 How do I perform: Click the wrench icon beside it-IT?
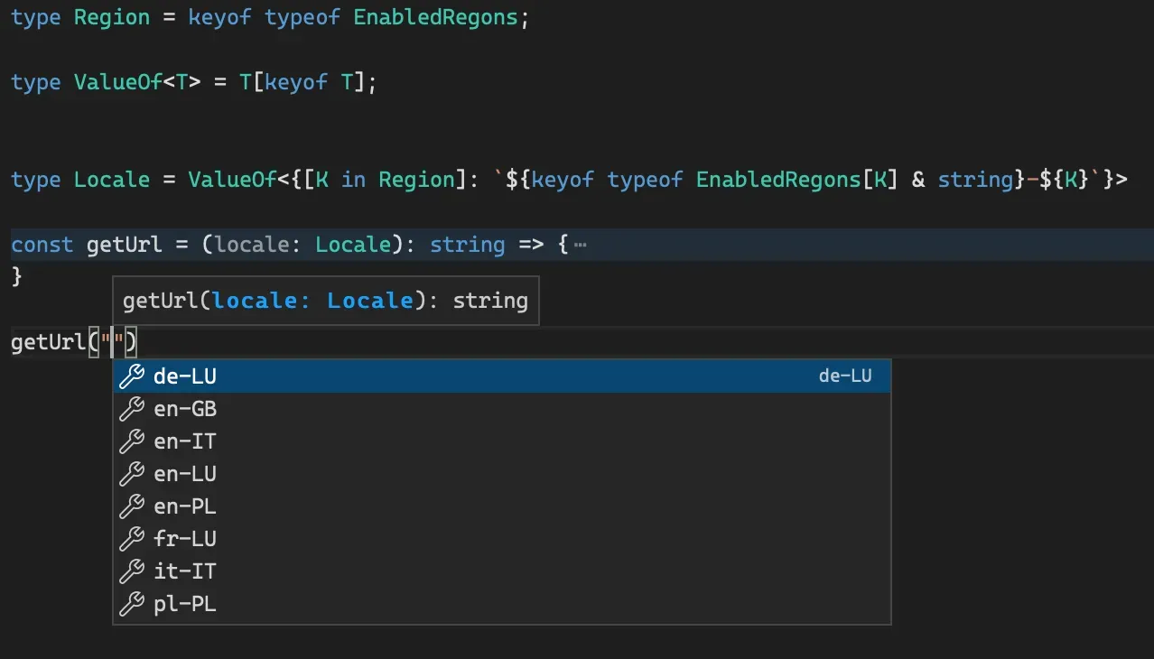click(x=132, y=571)
